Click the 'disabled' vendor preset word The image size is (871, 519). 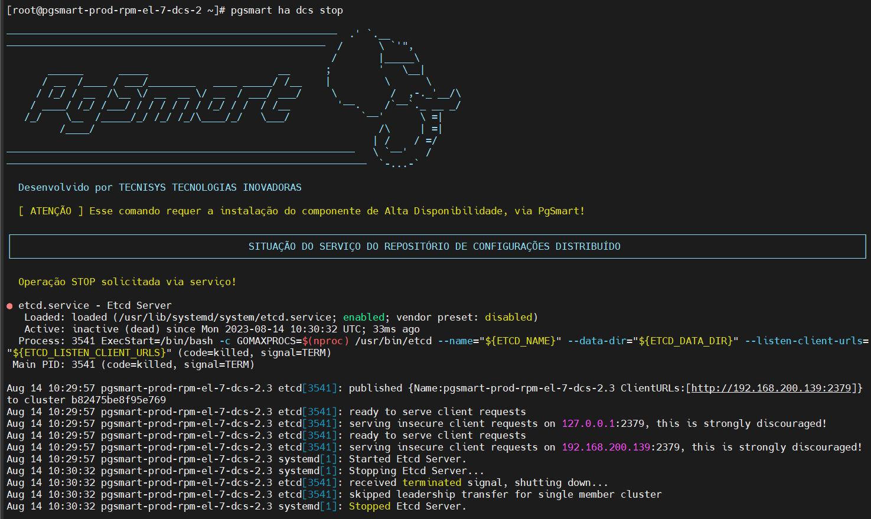point(508,317)
